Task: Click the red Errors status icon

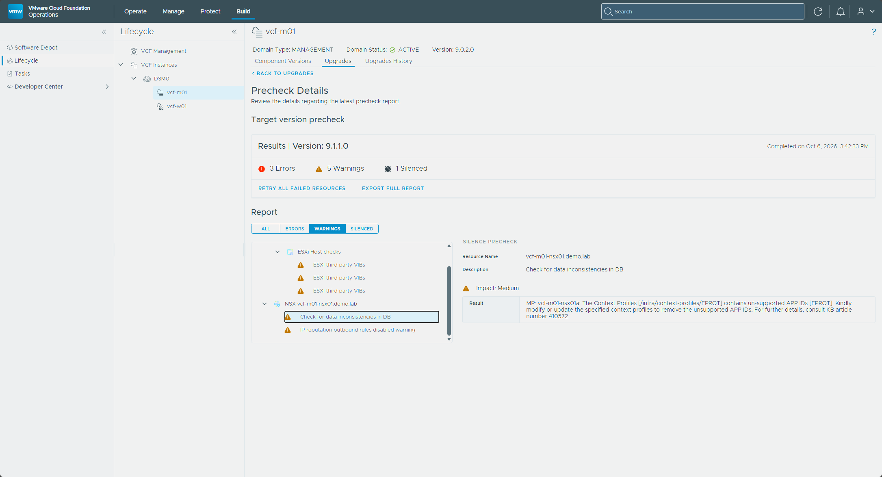Action: click(x=262, y=169)
